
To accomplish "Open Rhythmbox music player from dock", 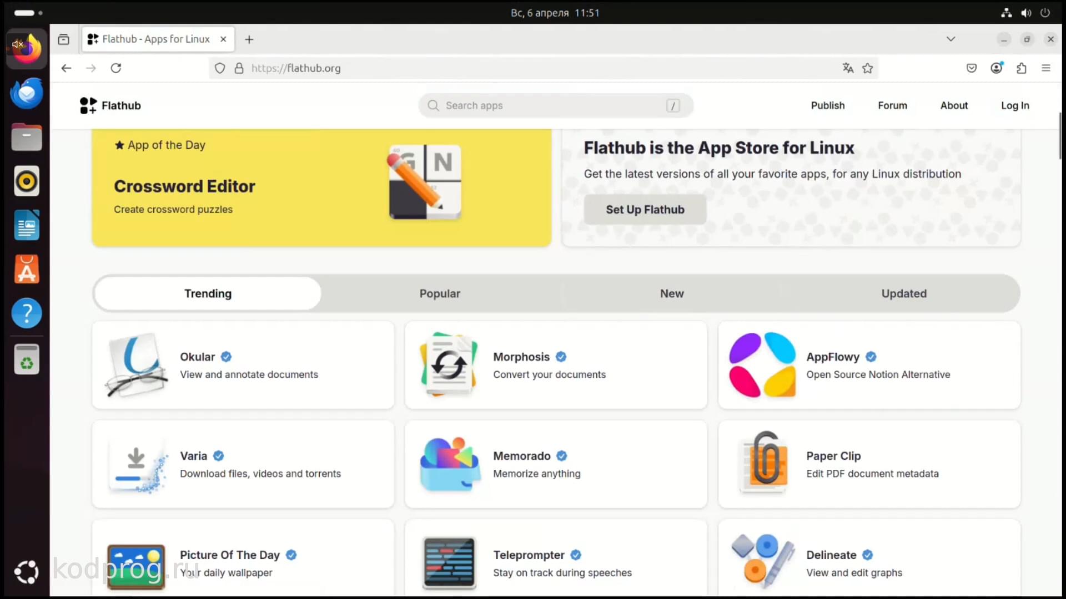I will [26, 181].
